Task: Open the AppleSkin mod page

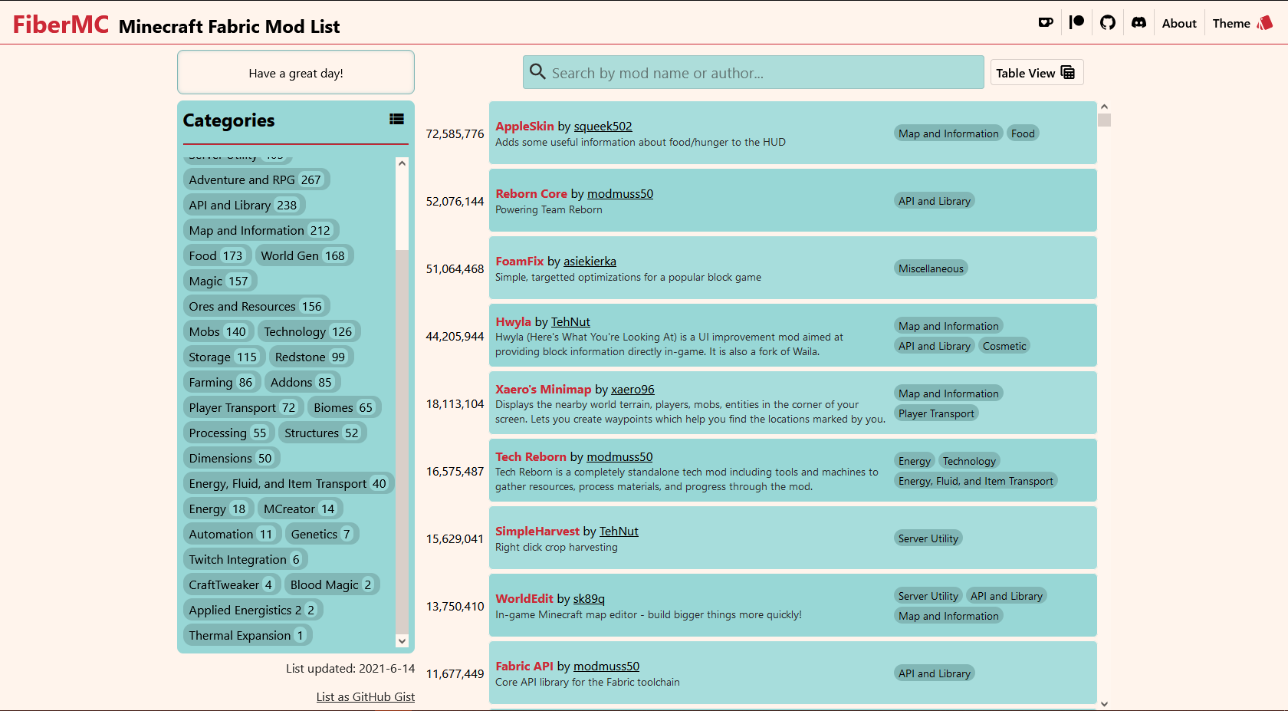Action: pyautogui.click(x=524, y=126)
